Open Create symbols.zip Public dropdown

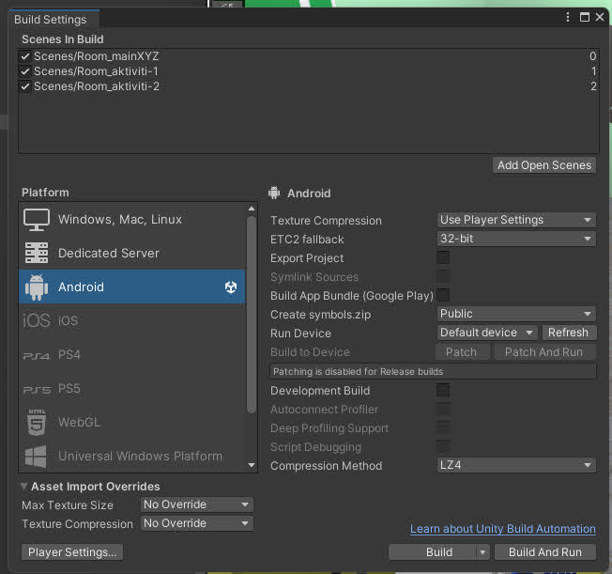coord(516,314)
